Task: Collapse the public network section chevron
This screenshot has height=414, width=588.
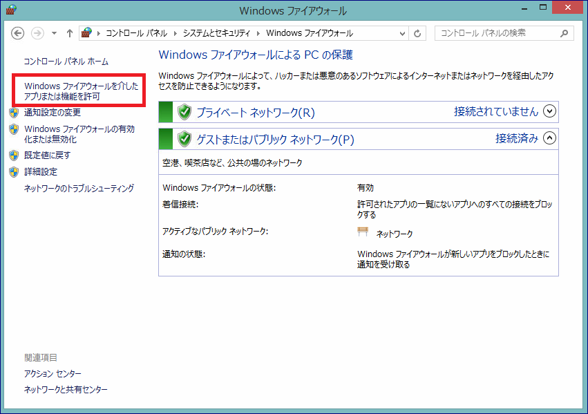Action: pyautogui.click(x=549, y=138)
